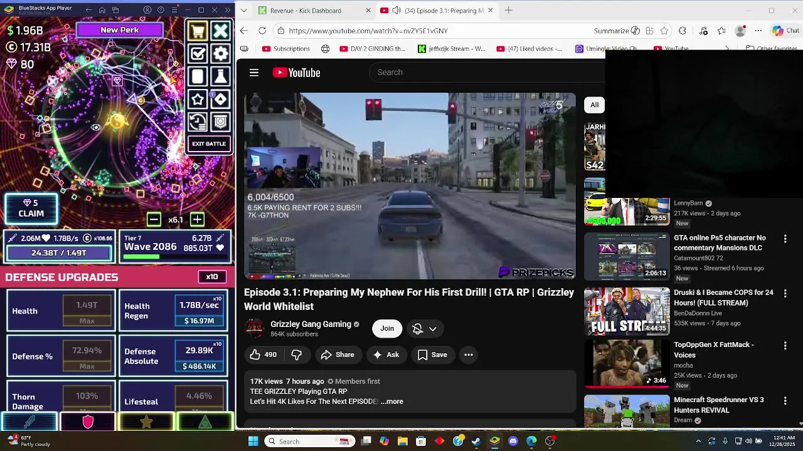Open Discord from the taskbar
Screen dimensions: 803x451
[513, 441]
